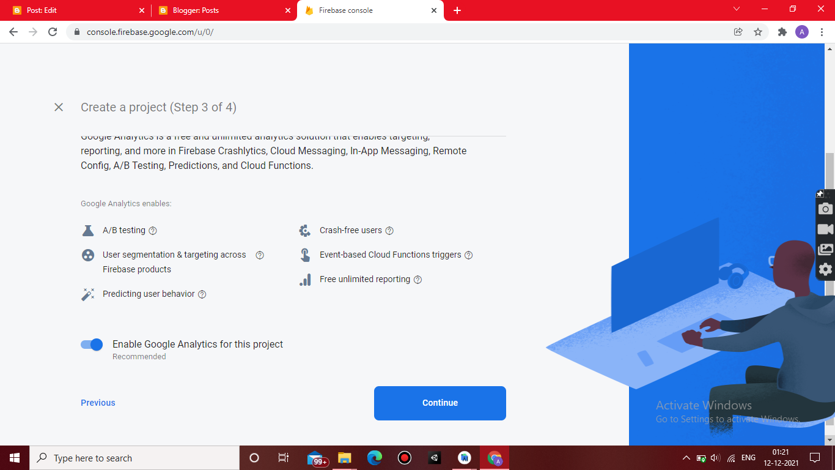Open the Chrome profile avatar
The width and height of the screenshot is (835, 470).
coord(802,32)
